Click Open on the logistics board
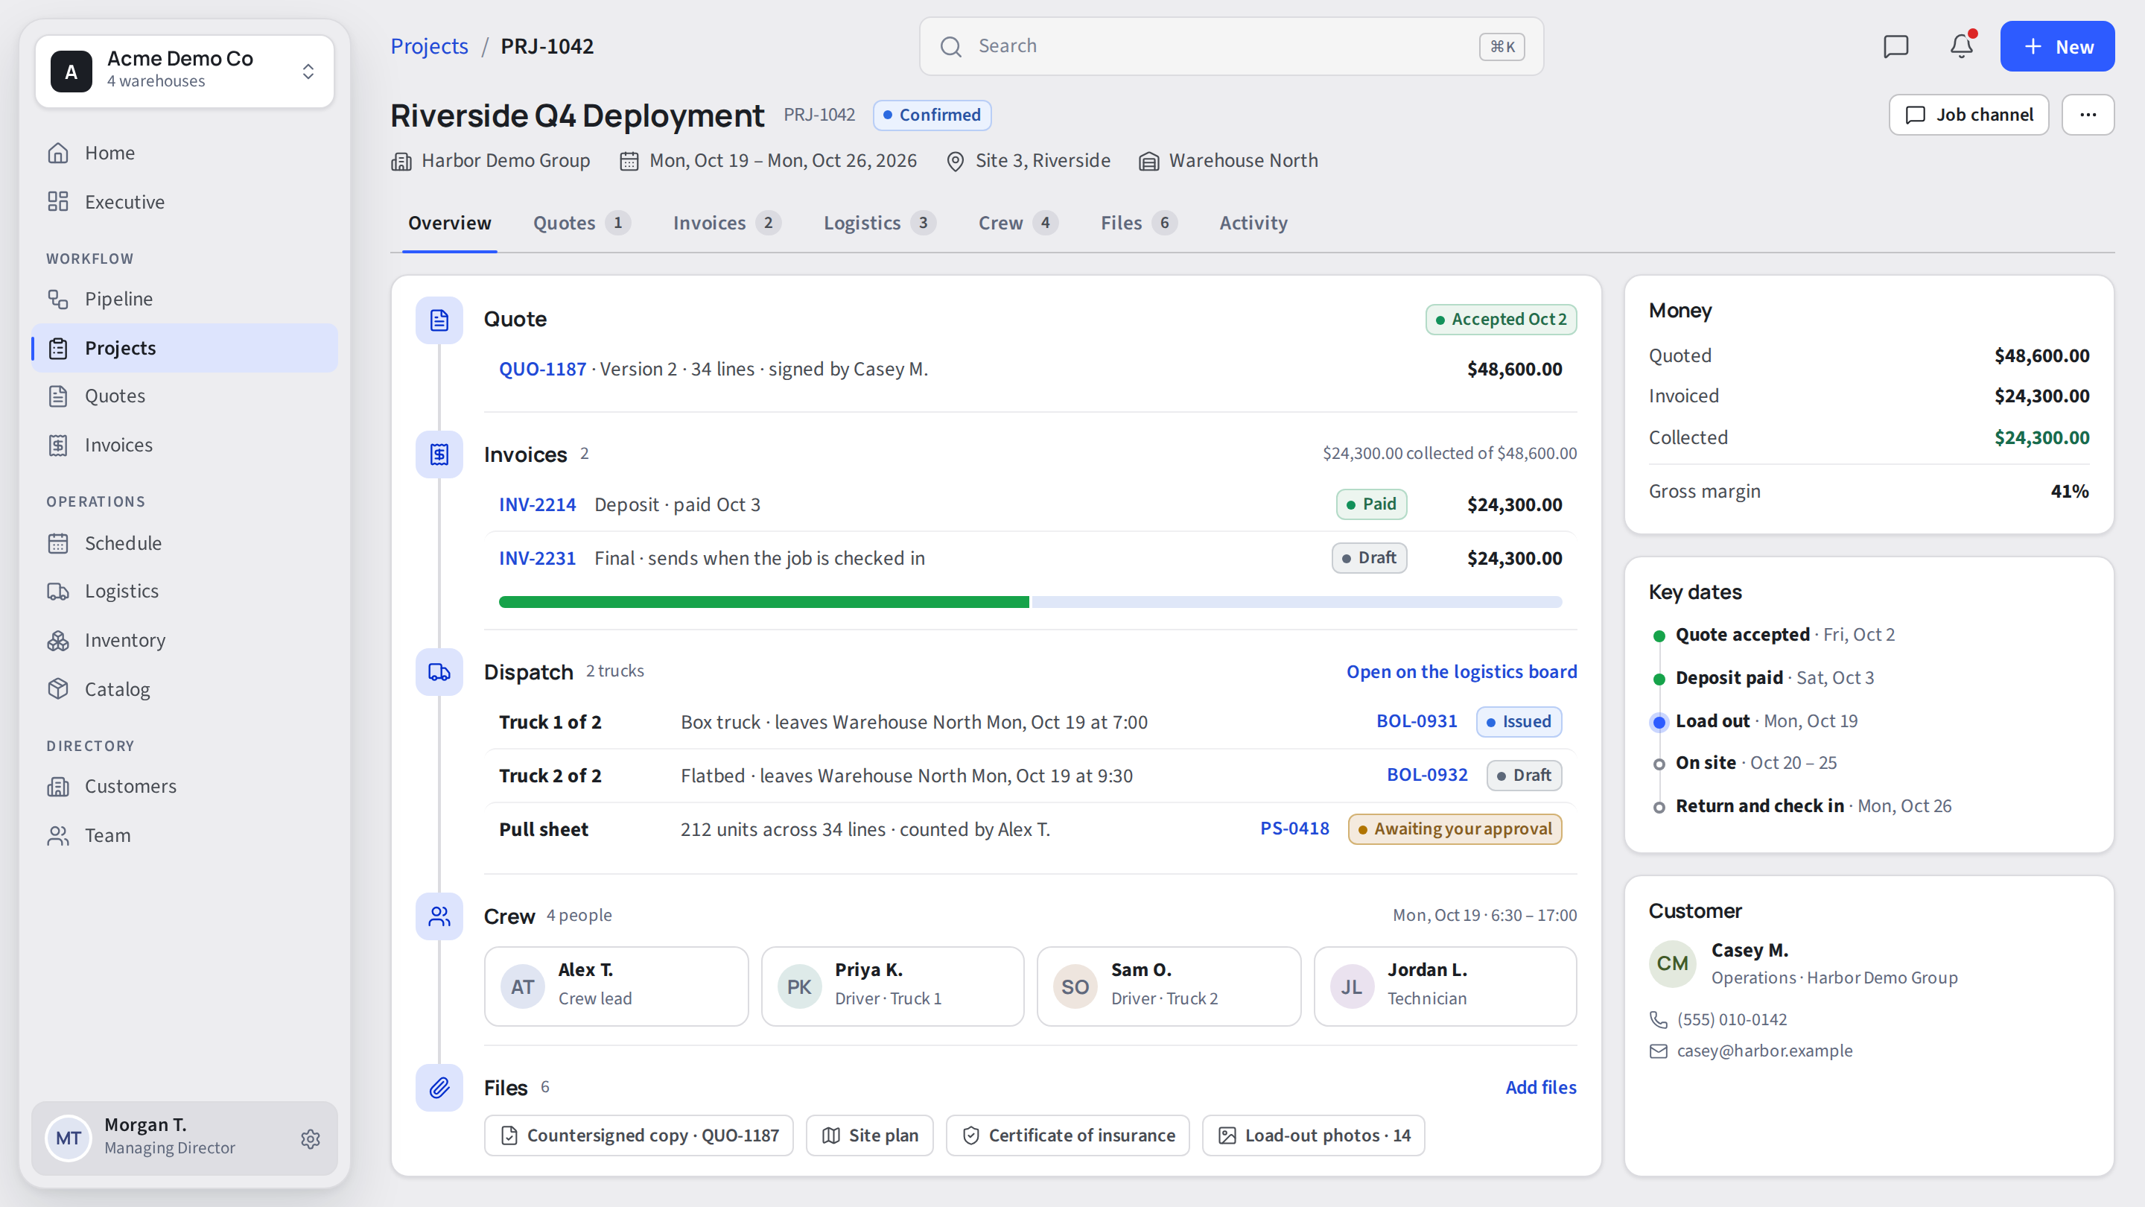 1461,671
